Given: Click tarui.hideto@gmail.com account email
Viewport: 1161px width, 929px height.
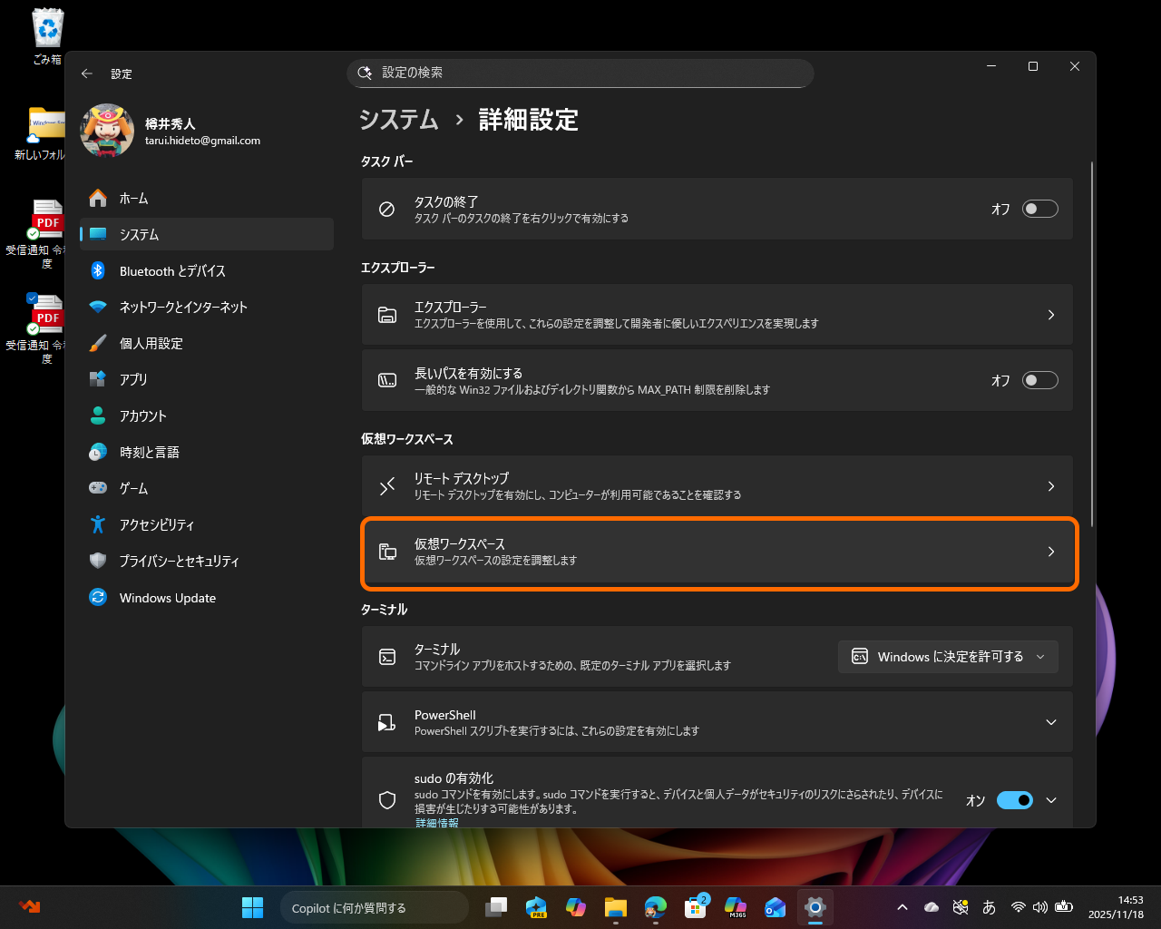Looking at the screenshot, I should 202,141.
